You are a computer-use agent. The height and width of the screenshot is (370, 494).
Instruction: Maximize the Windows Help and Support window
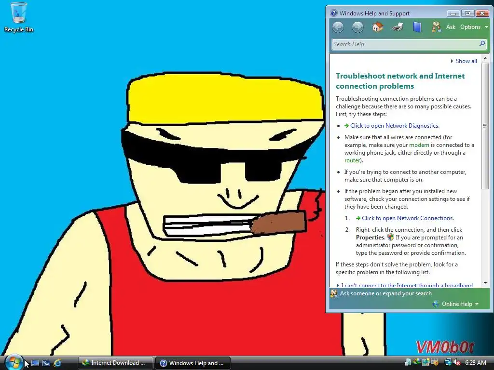(x=467, y=13)
